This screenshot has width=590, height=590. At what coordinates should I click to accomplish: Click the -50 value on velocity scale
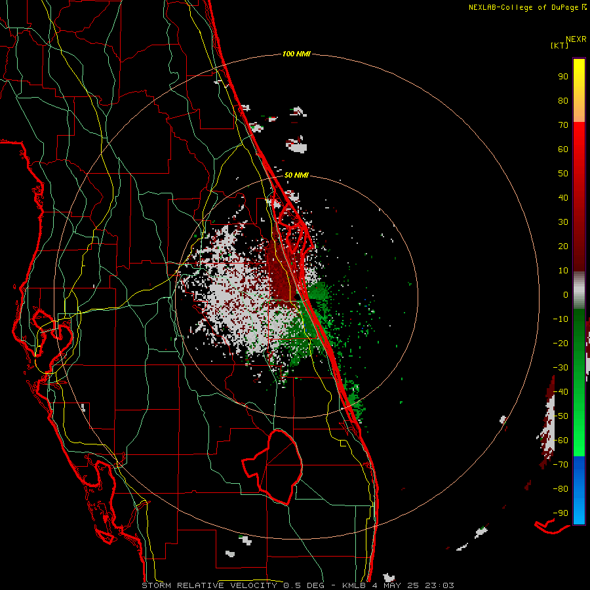560,416
